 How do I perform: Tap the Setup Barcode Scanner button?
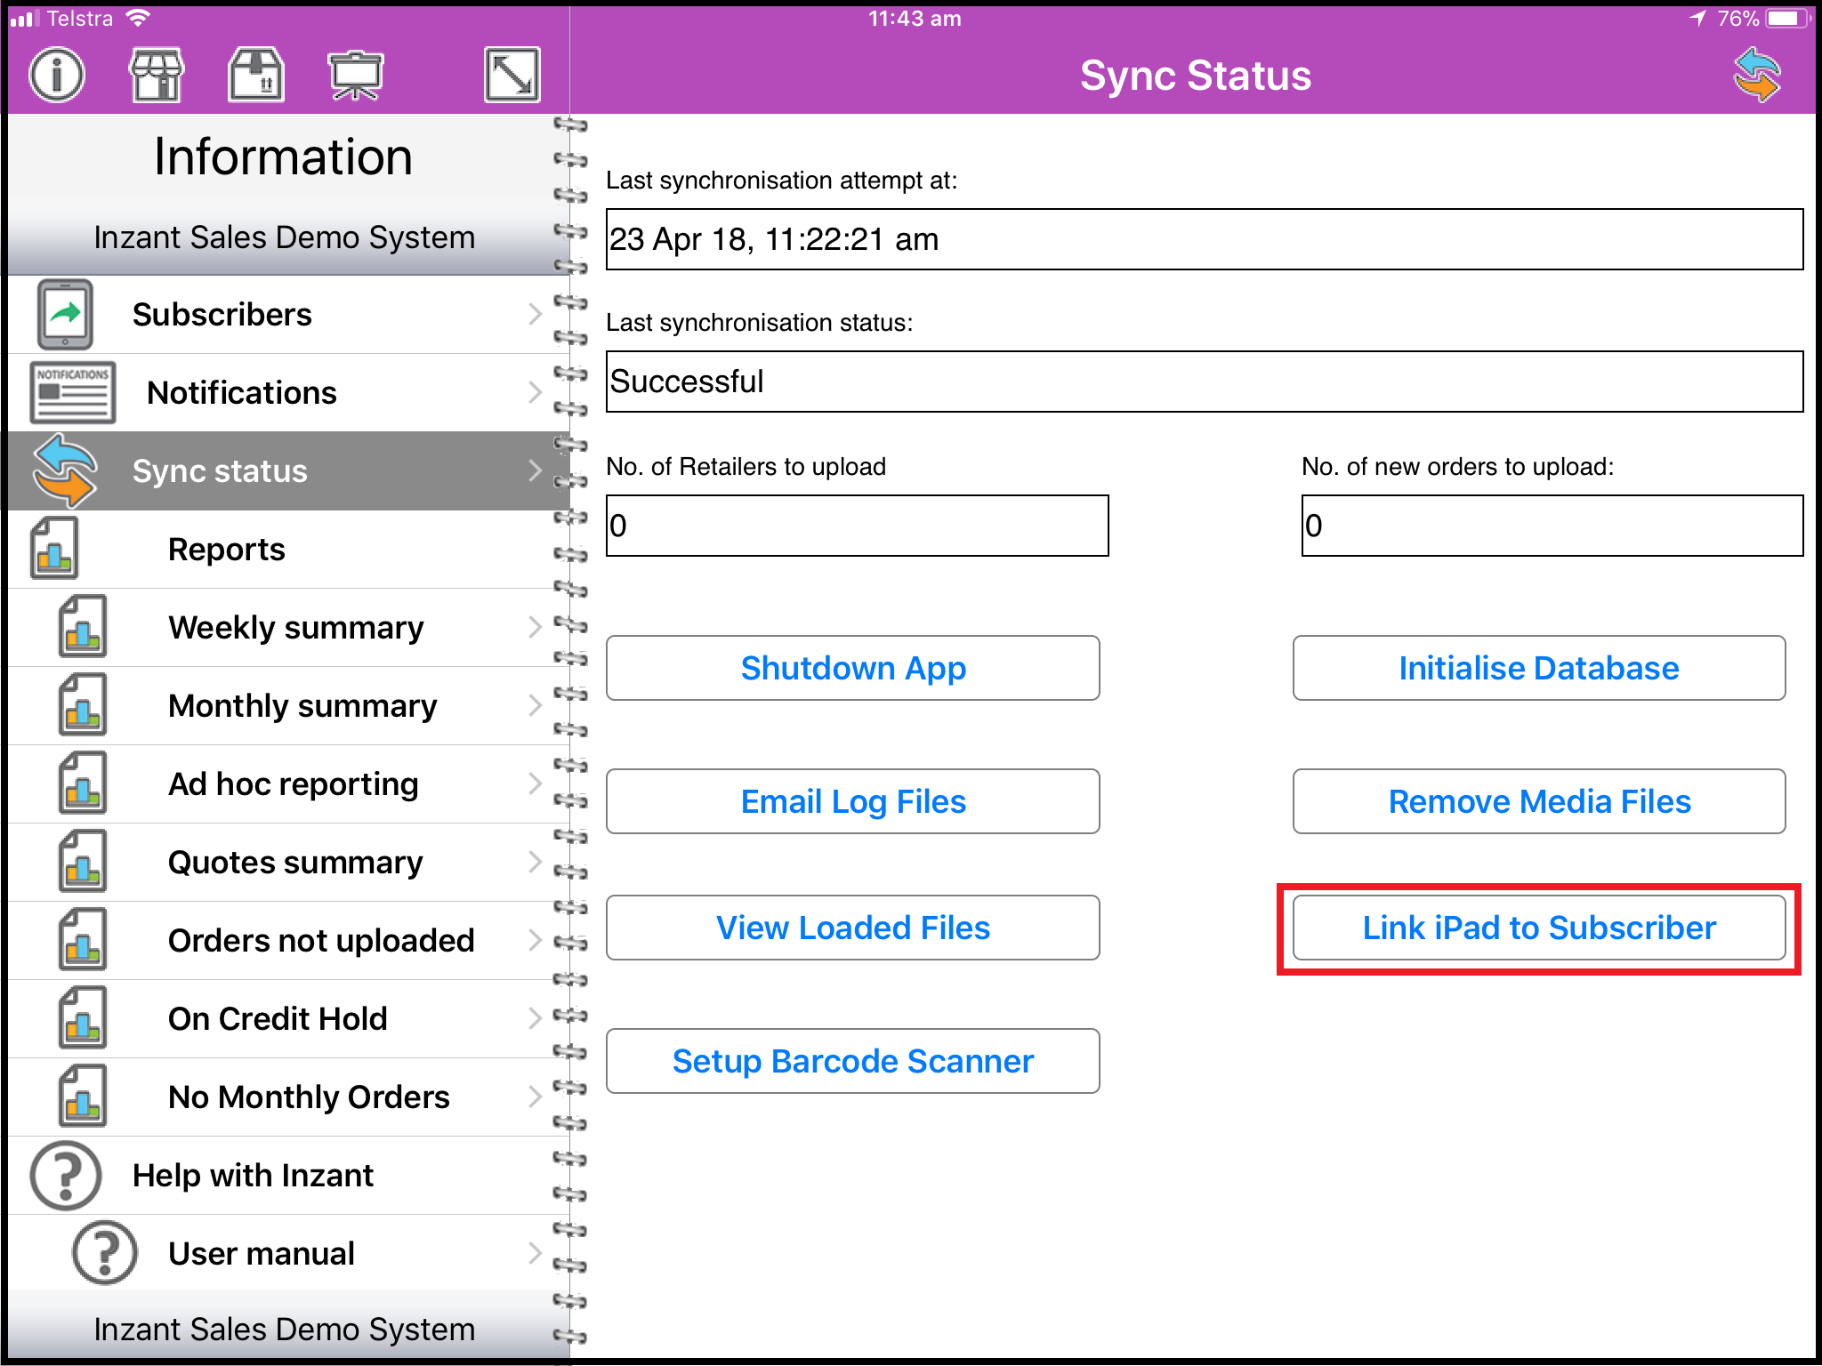852,1061
